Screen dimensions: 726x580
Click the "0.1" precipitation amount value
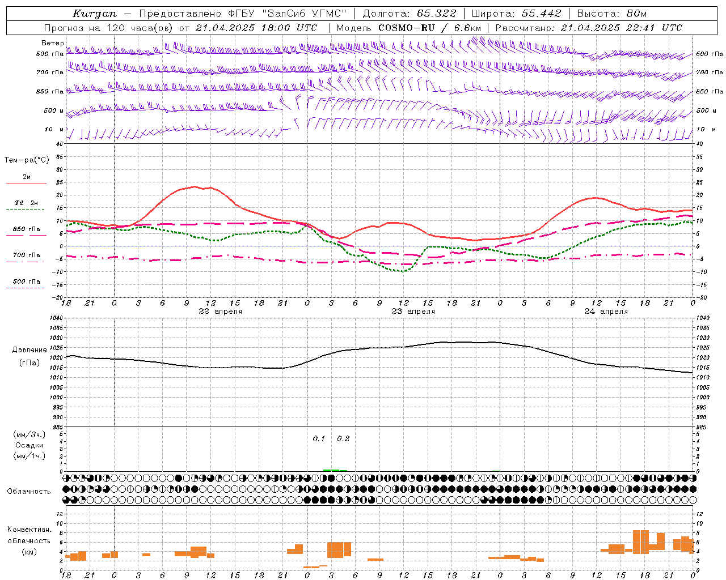click(319, 439)
